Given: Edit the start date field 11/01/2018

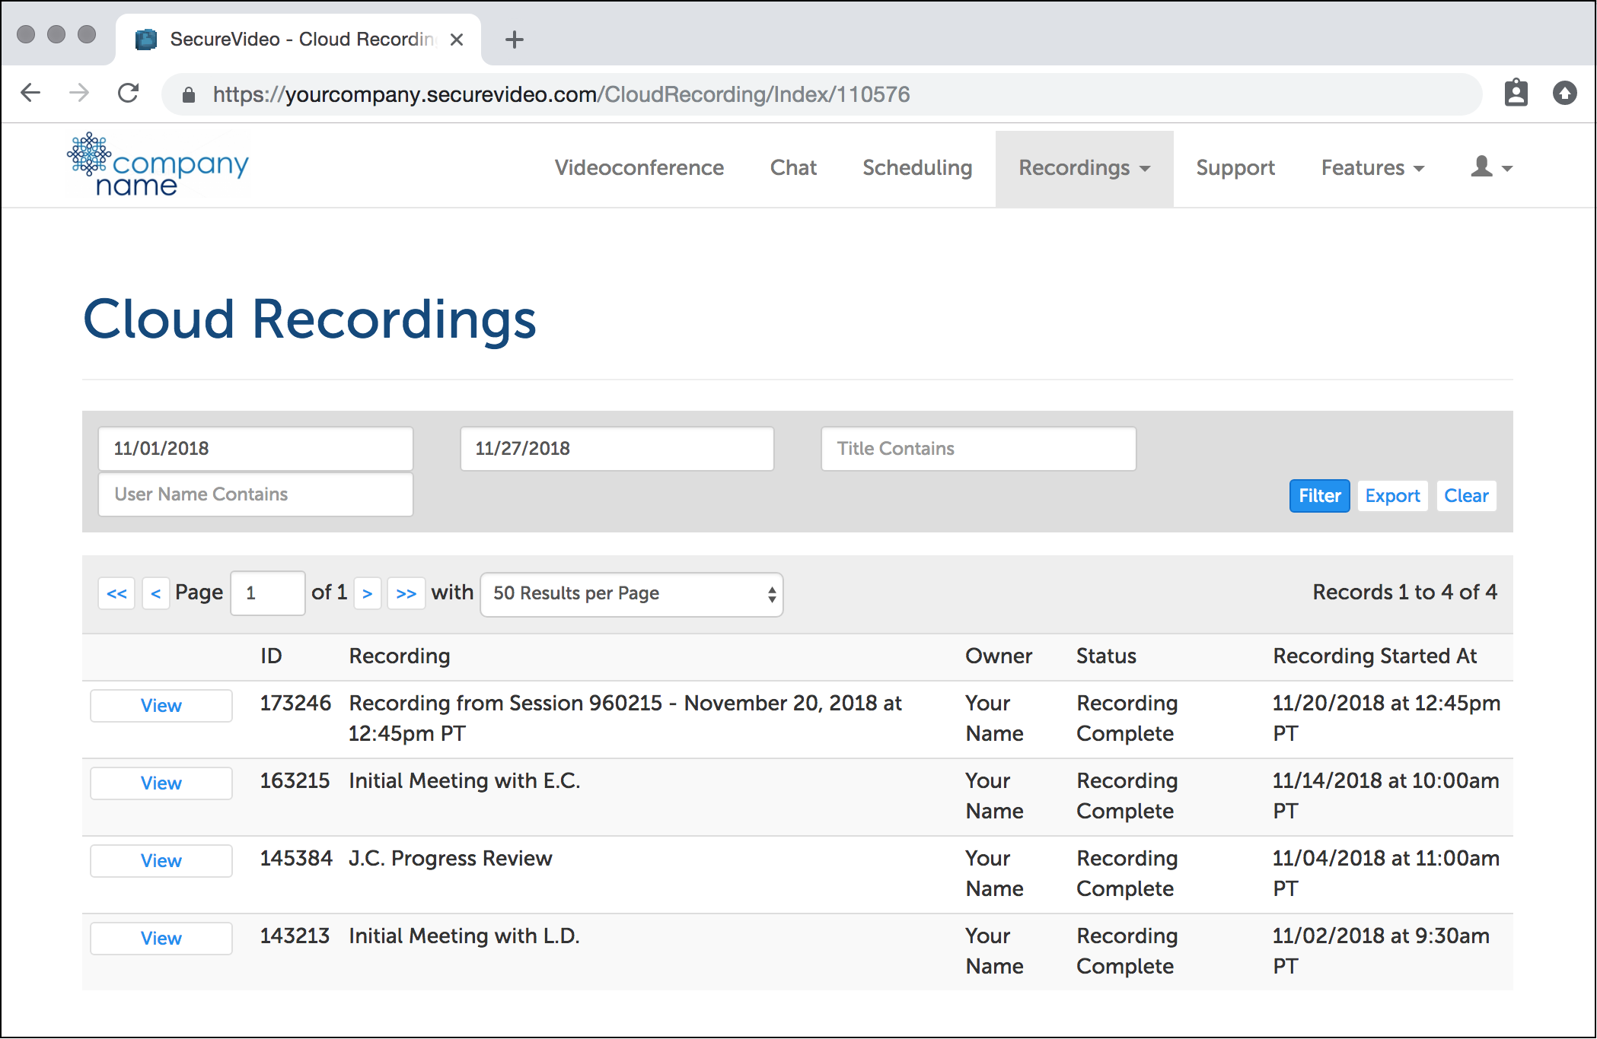Looking at the screenshot, I should click(256, 449).
